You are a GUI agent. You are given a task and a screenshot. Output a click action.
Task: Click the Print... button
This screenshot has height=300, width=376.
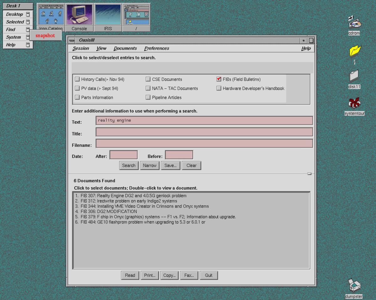[x=150, y=275]
